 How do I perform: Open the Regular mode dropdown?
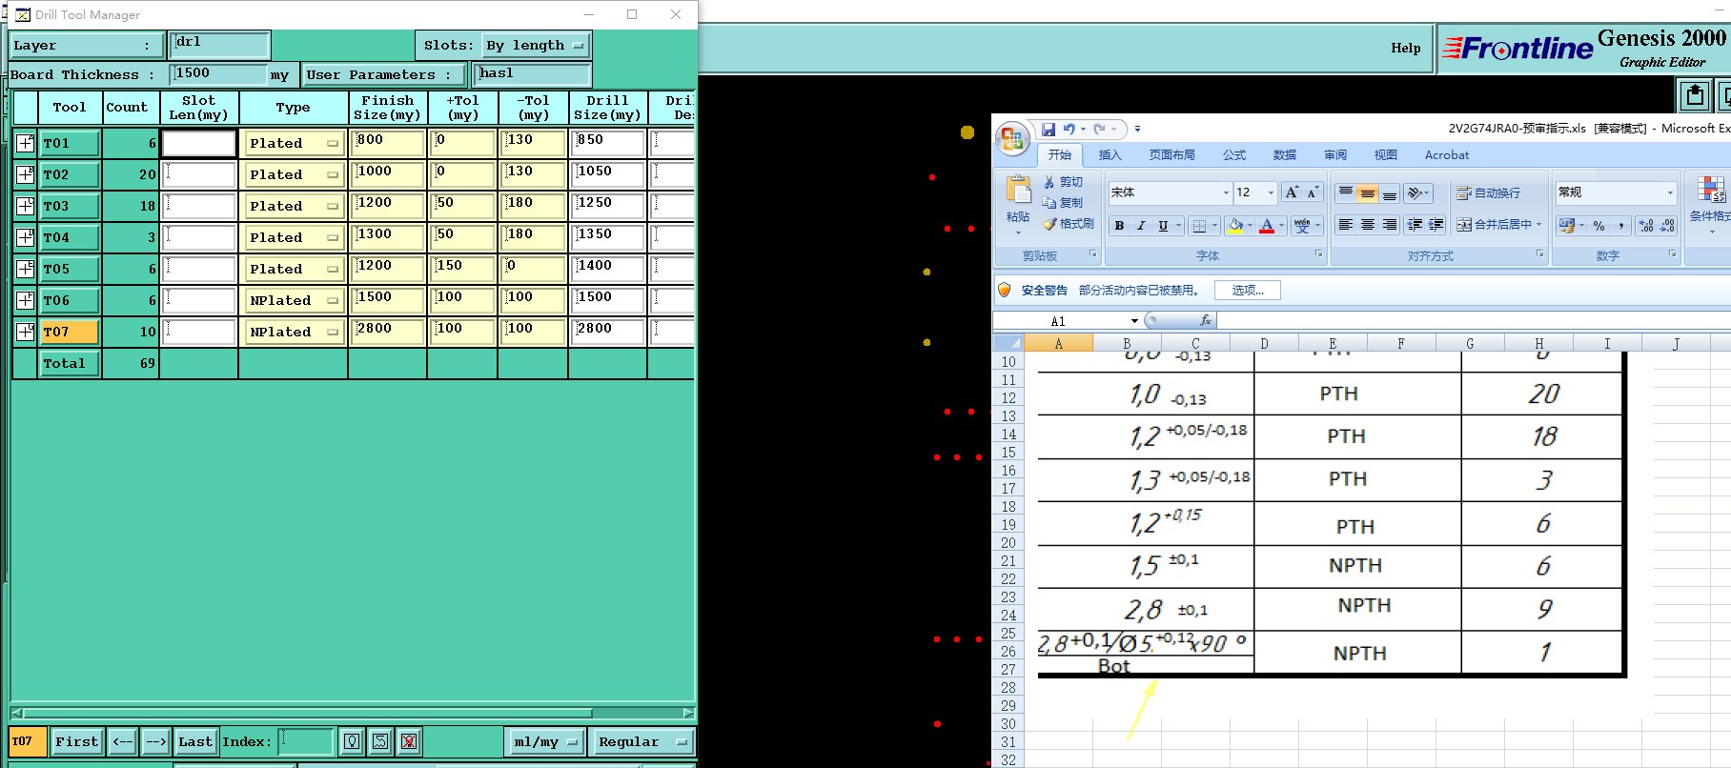pyautogui.click(x=641, y=741)
